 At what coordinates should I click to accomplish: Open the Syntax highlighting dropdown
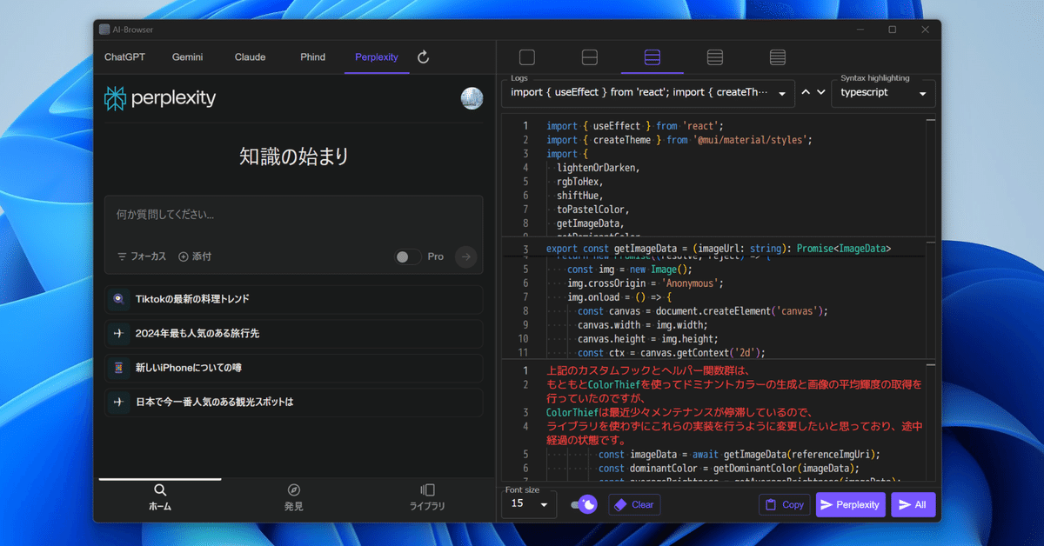[883, 93]
